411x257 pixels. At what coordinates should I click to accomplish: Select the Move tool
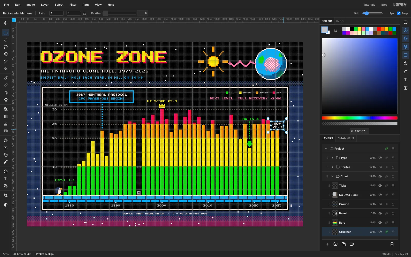tap(6, 23)
